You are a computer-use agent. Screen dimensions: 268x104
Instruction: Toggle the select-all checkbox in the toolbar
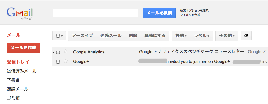(58, 36)
